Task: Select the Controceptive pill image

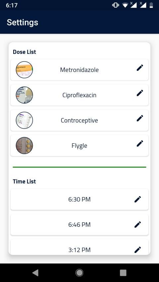Action: (24, 120)
